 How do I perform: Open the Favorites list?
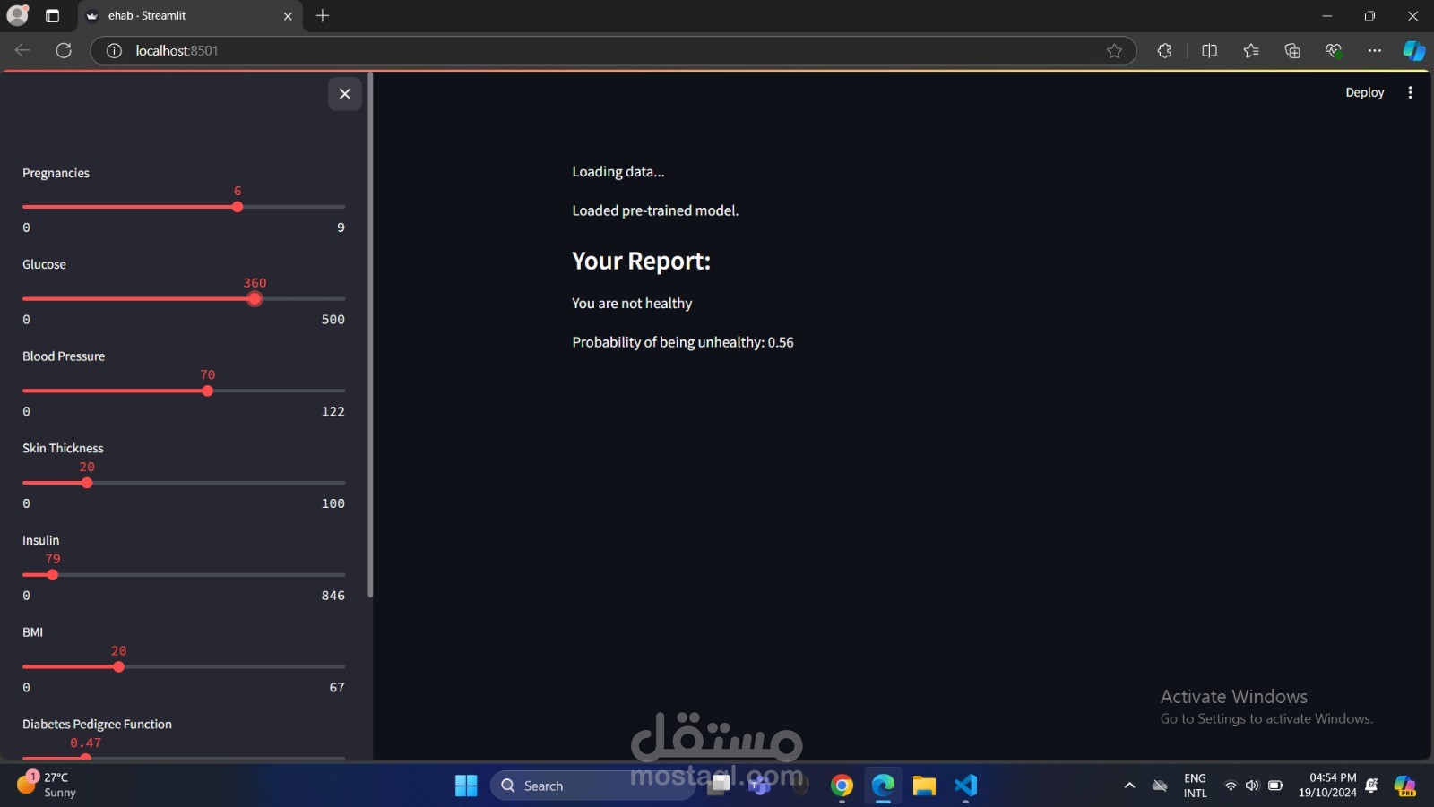tap(1251, 51)
